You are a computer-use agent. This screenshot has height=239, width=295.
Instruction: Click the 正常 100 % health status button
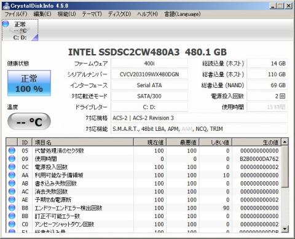point(29,83)
